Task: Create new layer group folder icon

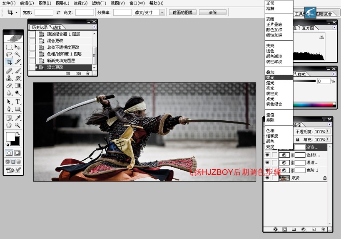Action: point(294,229)
